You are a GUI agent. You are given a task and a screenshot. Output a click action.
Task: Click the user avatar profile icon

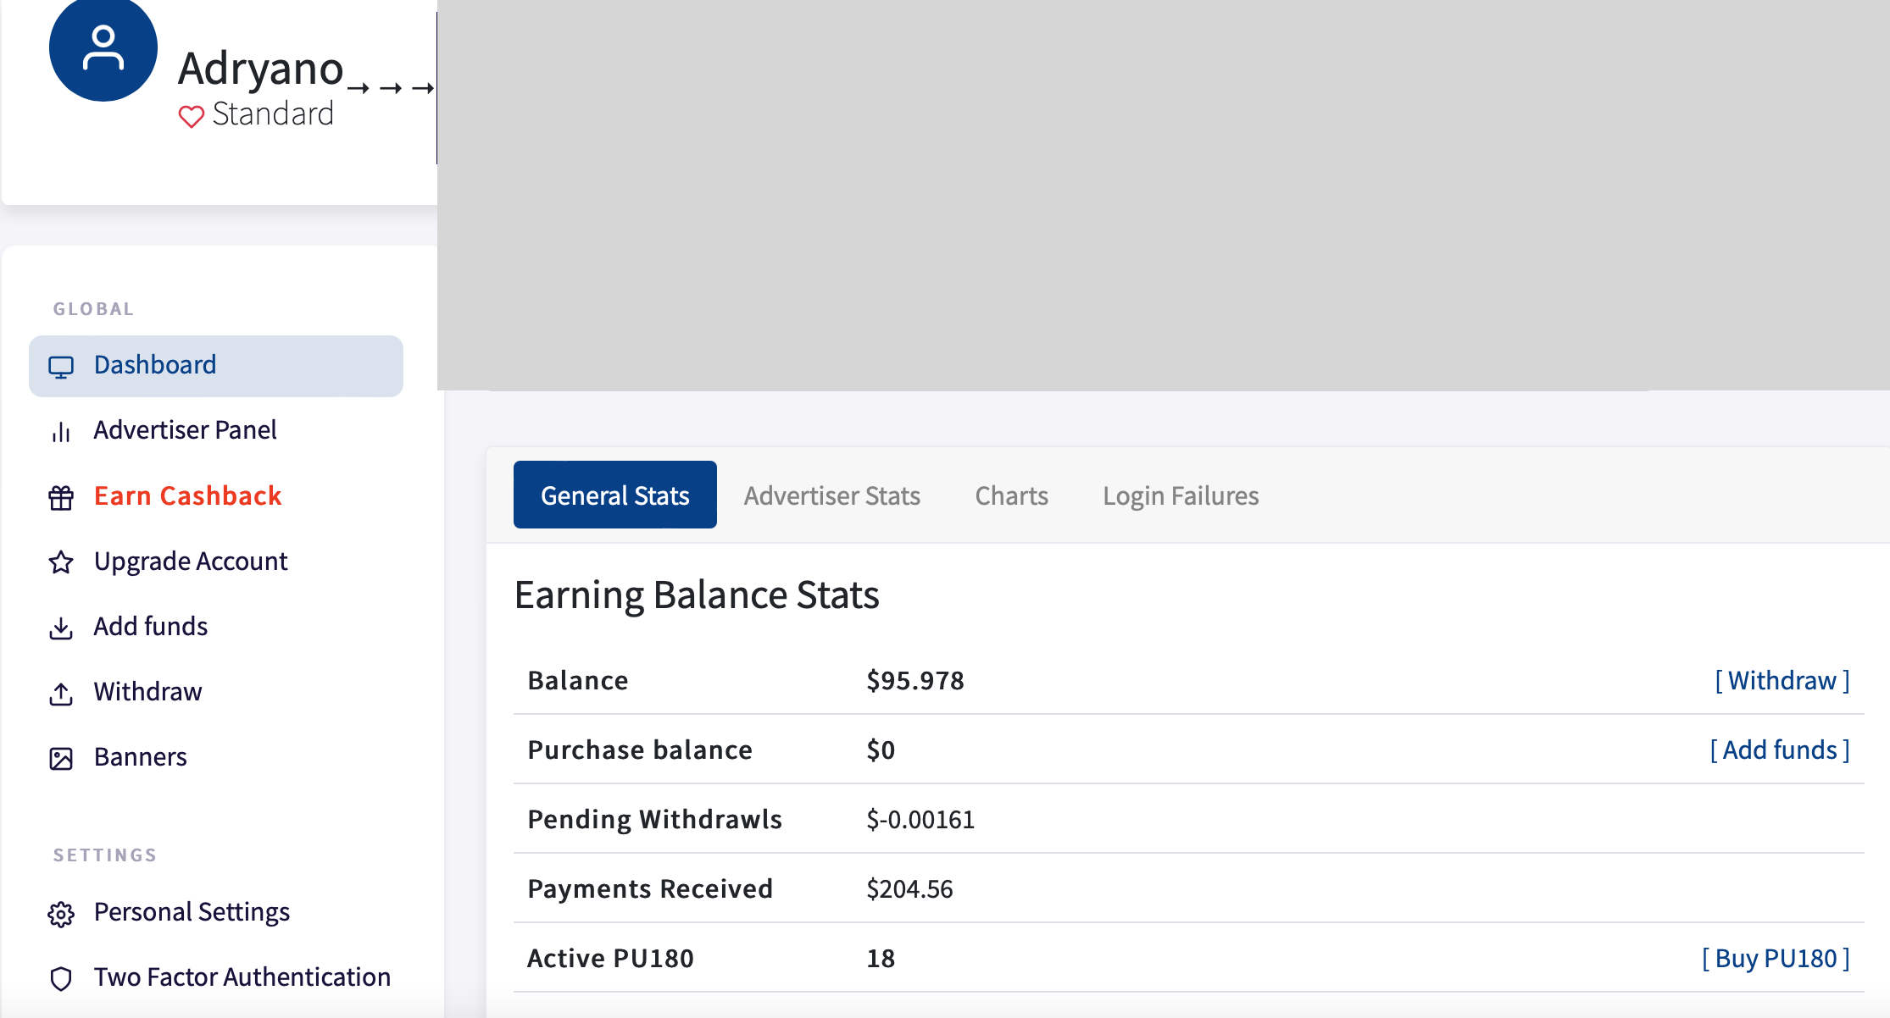coord(103,48)
